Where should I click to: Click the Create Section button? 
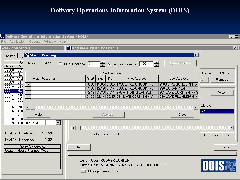tap(180, 63)
